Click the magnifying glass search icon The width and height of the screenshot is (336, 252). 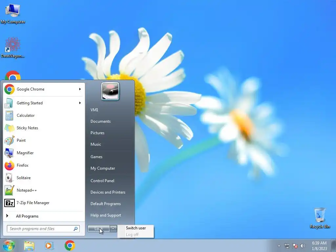pyautogui.click(x=76, y=229)
